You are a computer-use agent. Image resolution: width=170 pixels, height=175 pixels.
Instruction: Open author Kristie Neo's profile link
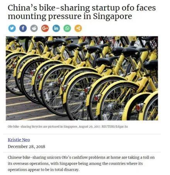click(x=19, y=140)
